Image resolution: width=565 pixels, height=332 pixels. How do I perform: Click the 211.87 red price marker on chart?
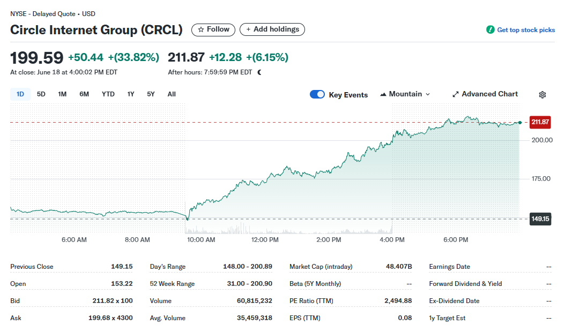coord(540,122)
